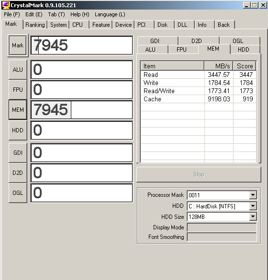Image resolution: width=268 pixels, height=280 pixels.
Task: Expand the Processor Mask dropdown
Action: pyautogui.click(x=253, y=195)
